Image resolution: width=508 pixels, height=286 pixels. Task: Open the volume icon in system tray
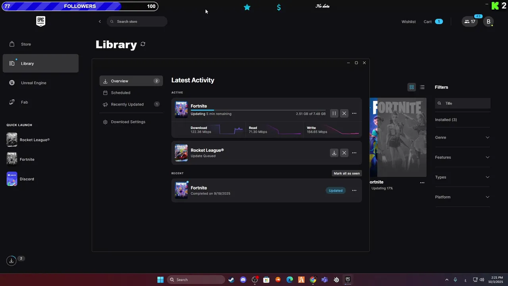point(482,280)
